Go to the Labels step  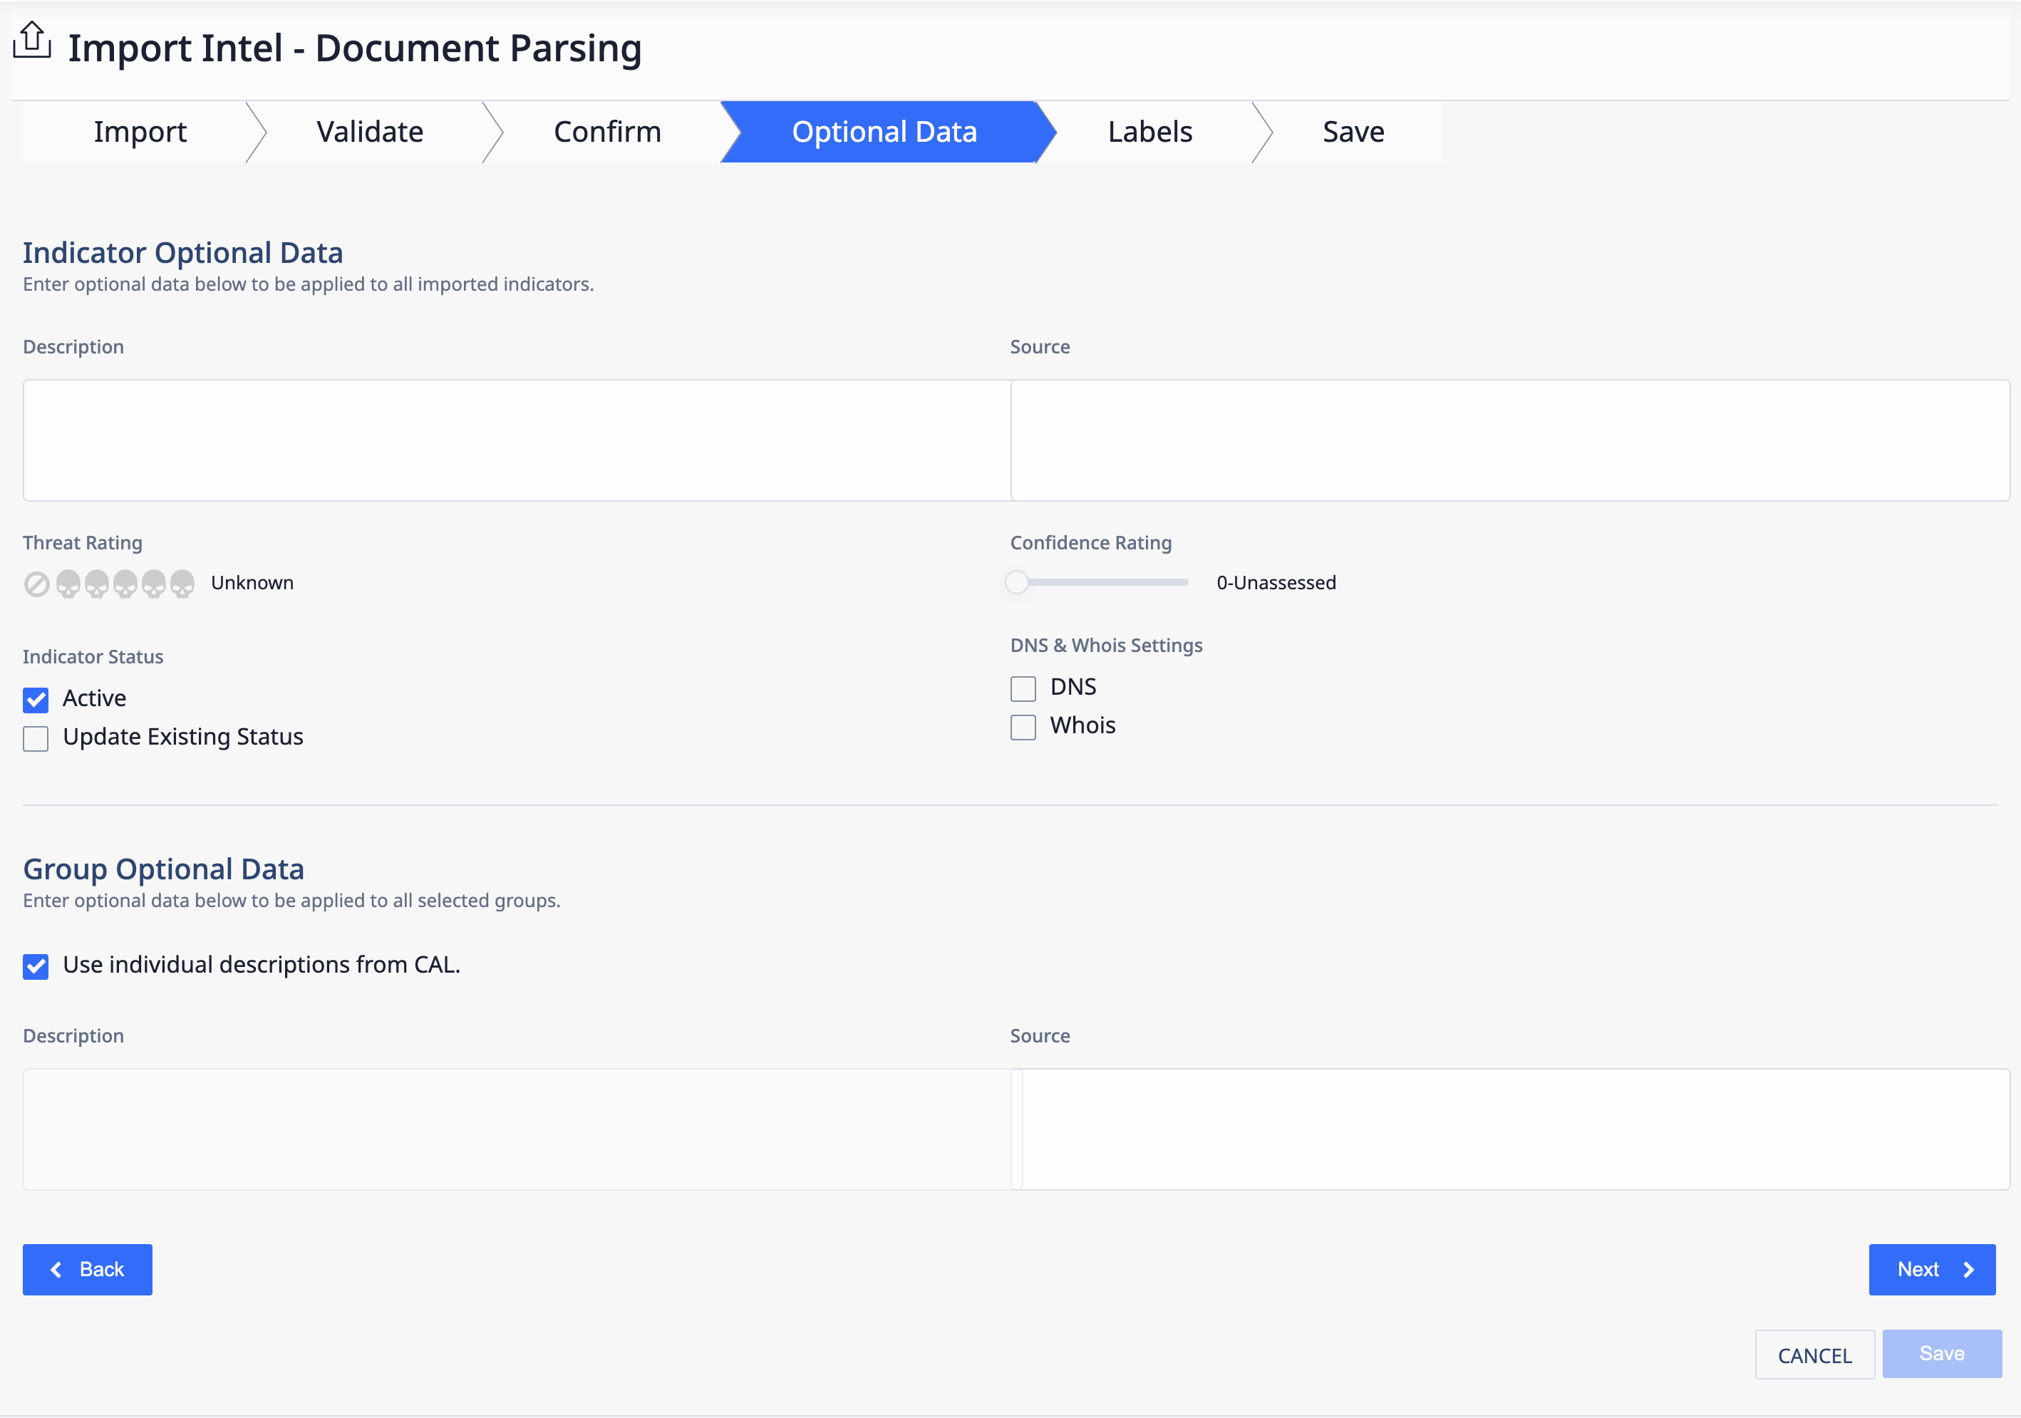(x=1149, y=132)
